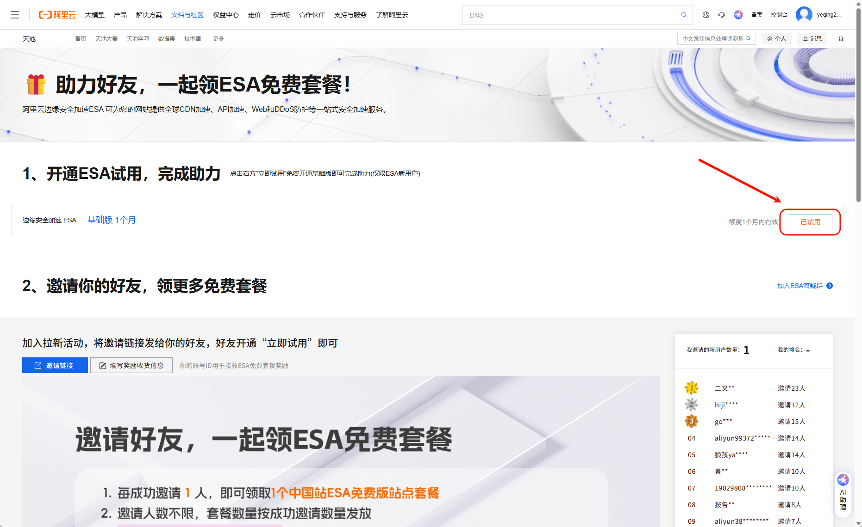Click 我邀请的新用户数量 count
The height and width of the screenshot is (527, 862).
coord(746,350)
